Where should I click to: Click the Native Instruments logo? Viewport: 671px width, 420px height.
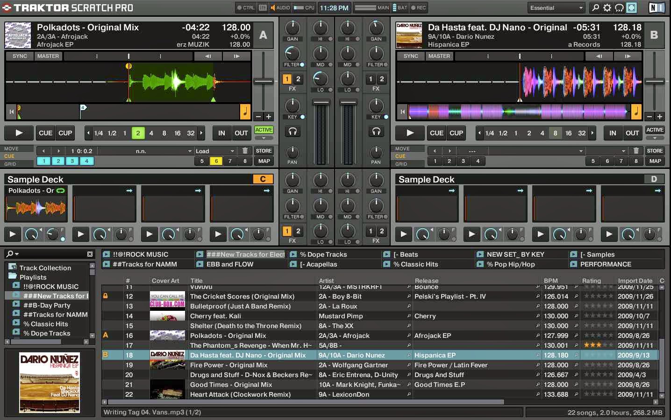(656, 7)
